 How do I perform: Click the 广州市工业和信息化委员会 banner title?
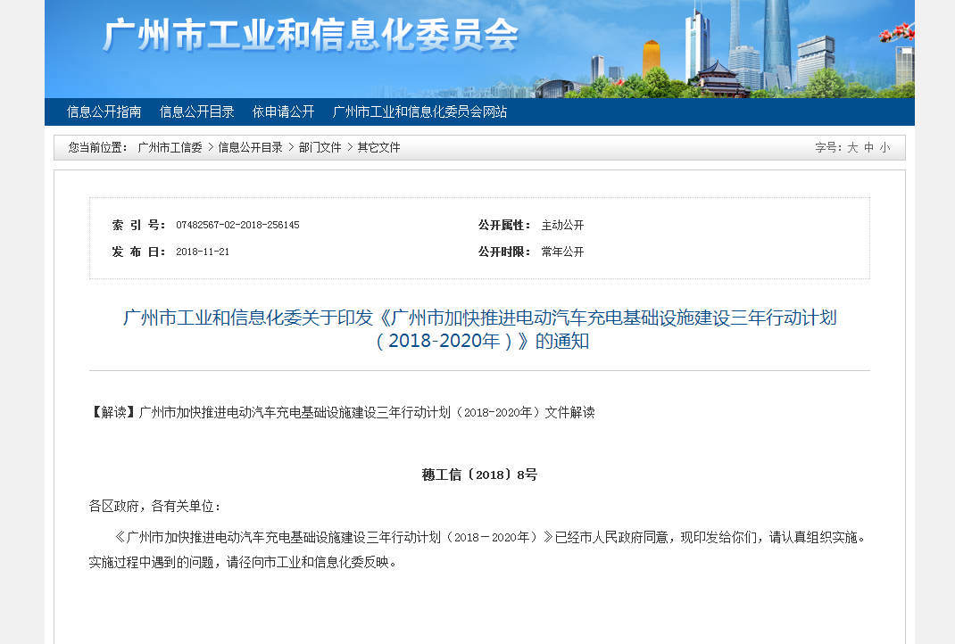pos(310,36)
